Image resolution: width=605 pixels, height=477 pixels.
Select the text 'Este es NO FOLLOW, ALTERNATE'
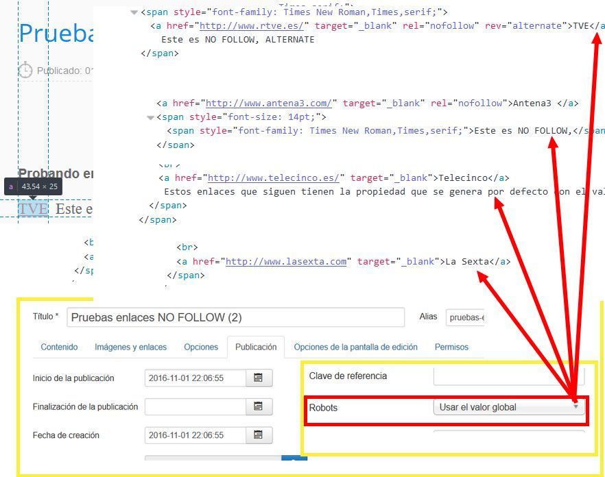point(237,40)
